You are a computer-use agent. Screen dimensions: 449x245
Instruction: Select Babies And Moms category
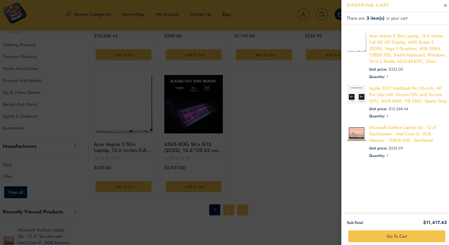coord(20,104)
